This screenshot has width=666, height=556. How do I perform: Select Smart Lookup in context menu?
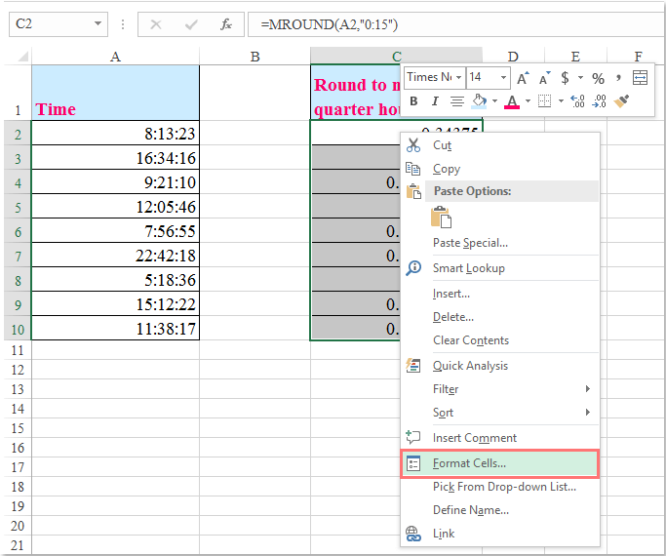click(x=500, y=268)
